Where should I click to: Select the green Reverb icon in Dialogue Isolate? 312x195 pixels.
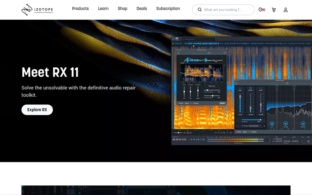pyautogui.click(x=251, y=88)
